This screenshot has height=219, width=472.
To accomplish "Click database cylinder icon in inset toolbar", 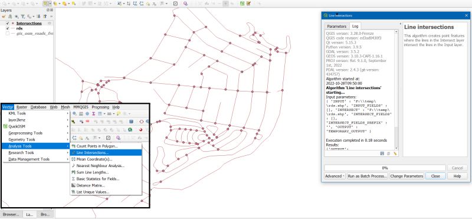I will point(131,122).
